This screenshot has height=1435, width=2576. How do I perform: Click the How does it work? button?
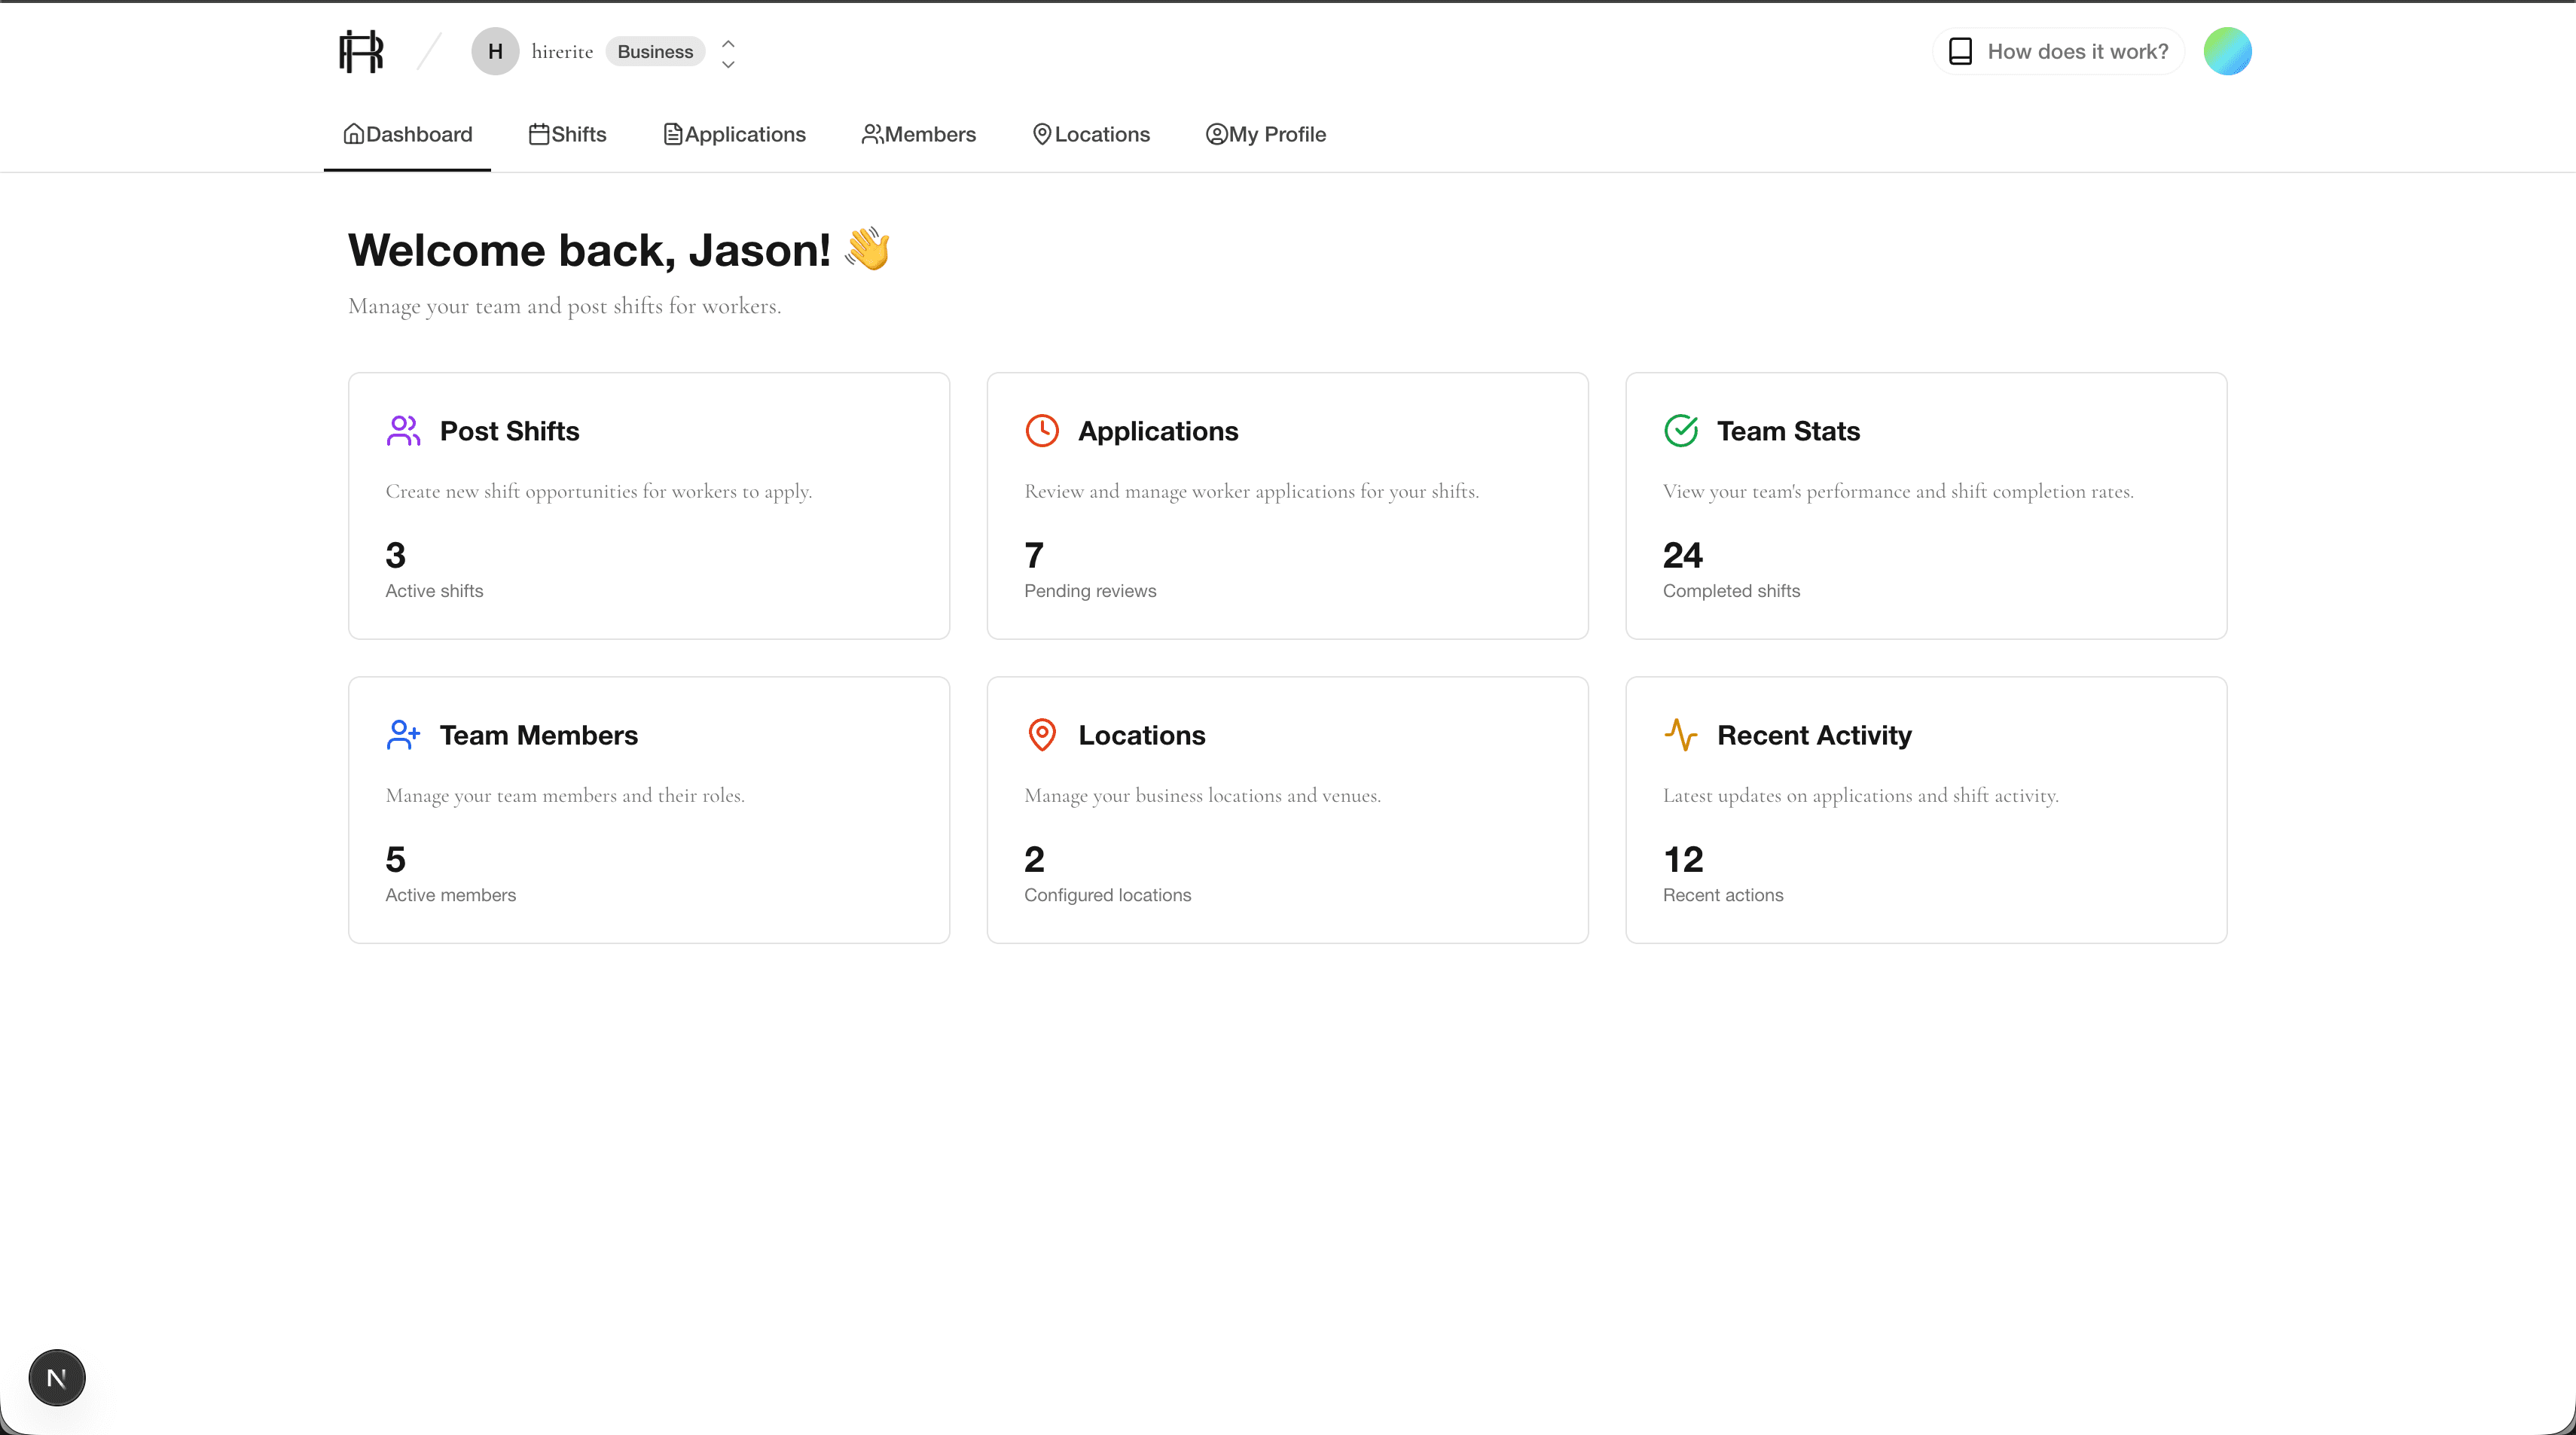[2059, 52]
